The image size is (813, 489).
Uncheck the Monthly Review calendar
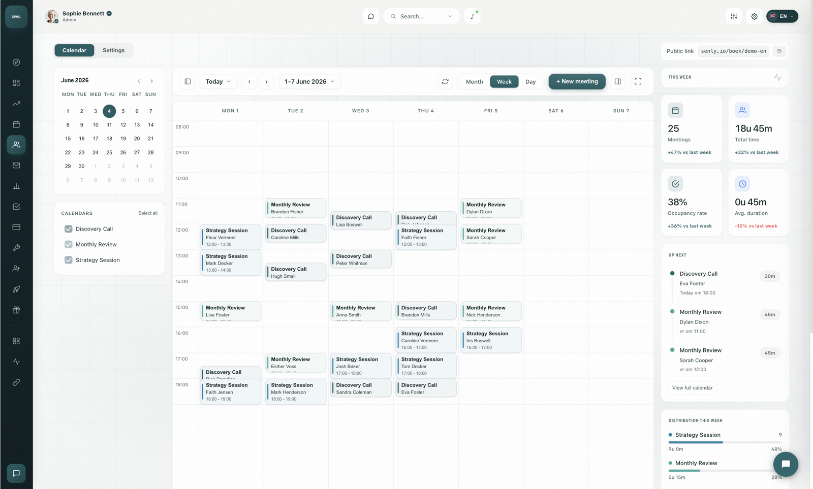coord(69,245)
